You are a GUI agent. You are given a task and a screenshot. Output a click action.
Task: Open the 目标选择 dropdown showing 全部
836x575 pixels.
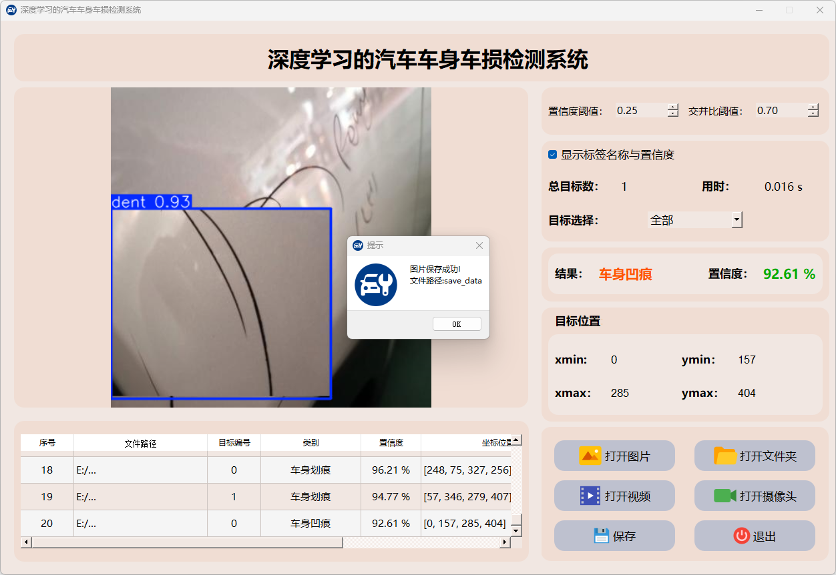click(737, 219)
